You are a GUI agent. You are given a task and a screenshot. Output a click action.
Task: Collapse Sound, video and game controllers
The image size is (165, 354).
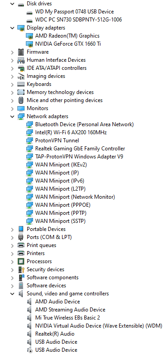tap(12, 294)
